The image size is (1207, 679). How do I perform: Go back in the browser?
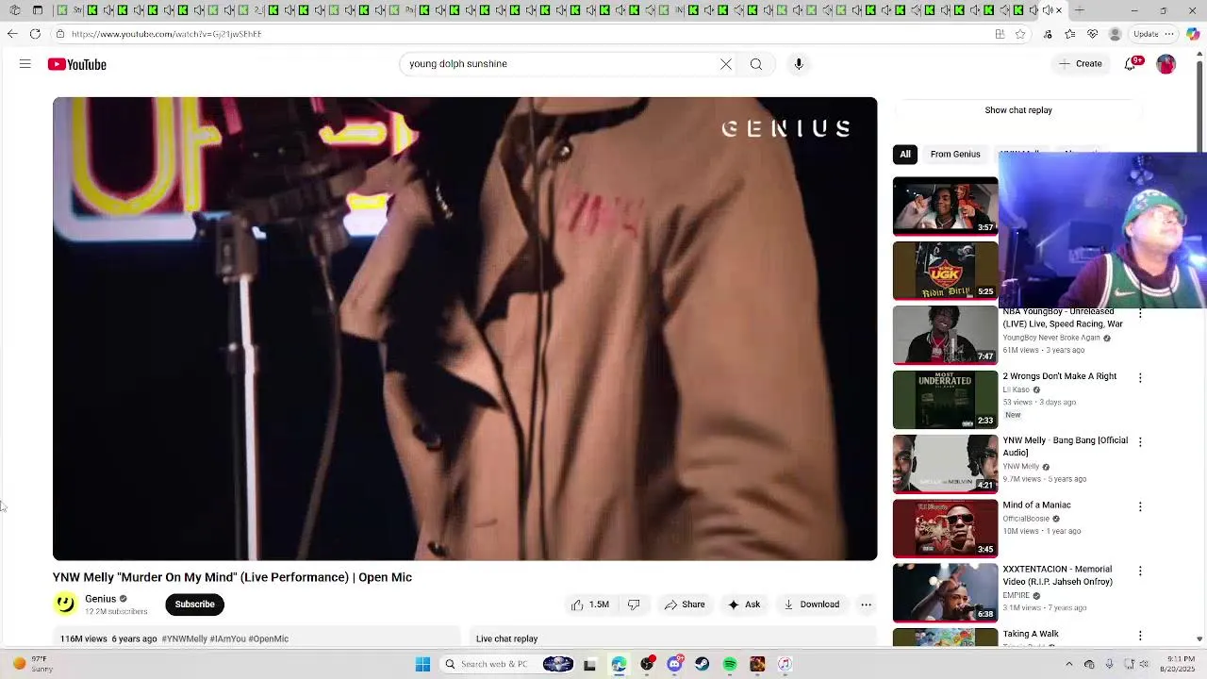click(x=11, y=34)
